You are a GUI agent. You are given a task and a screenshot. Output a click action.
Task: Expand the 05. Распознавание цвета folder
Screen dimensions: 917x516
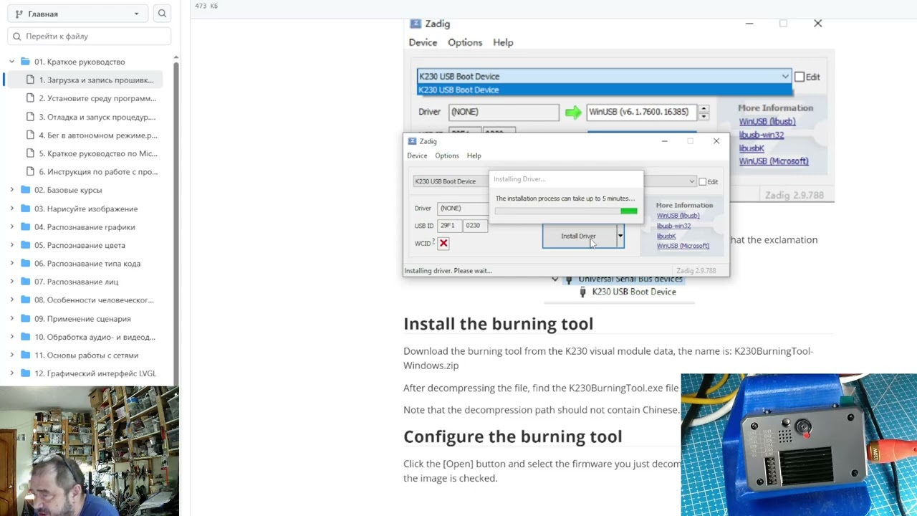pos(11,245)
